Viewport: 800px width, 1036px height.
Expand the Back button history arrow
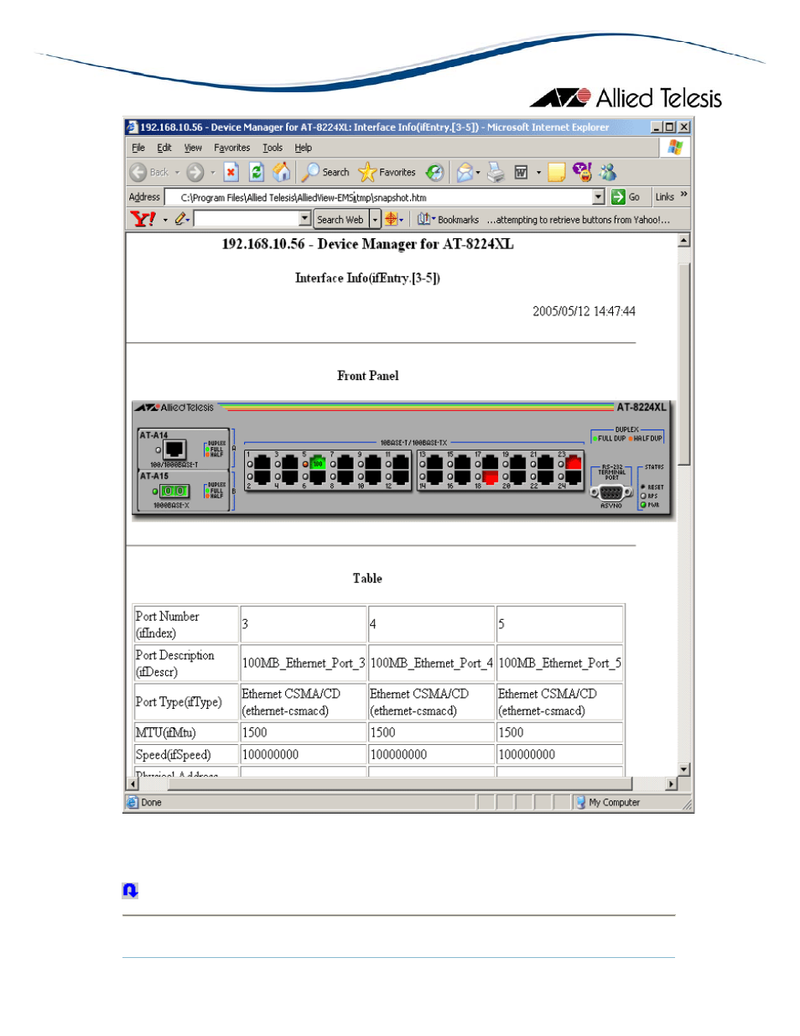click(x=177, y=173)
